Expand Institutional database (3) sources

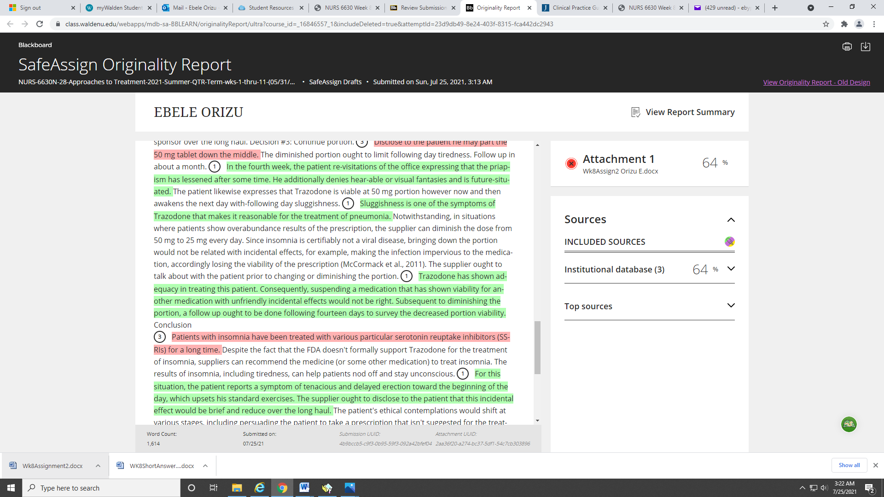coord(731,269)
